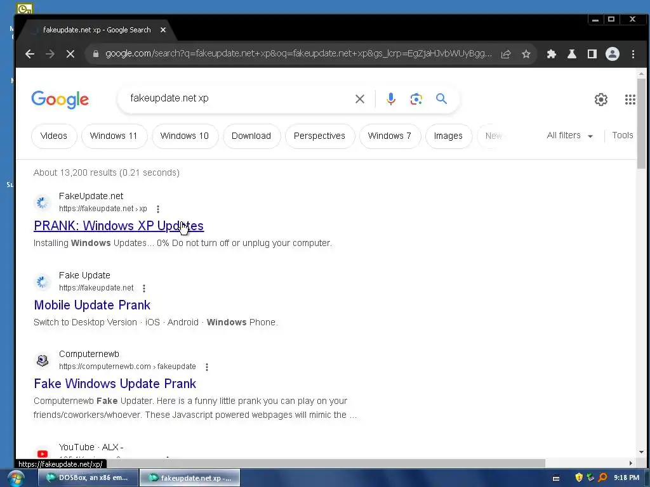Open more options for fakeupdate.net › xp result
Viewport: 650px width, 487px height.
coord(158,209)
